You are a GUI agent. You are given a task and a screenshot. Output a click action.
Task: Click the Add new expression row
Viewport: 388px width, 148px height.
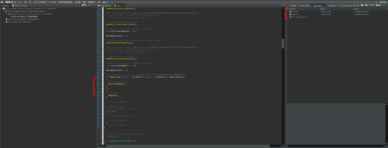(299, 17)
